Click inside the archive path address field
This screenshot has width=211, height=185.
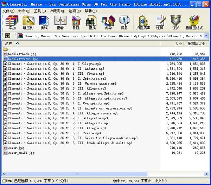coord(113,36)
